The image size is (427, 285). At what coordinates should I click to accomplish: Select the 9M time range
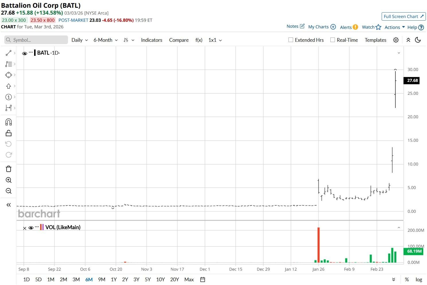click(102, 280)
